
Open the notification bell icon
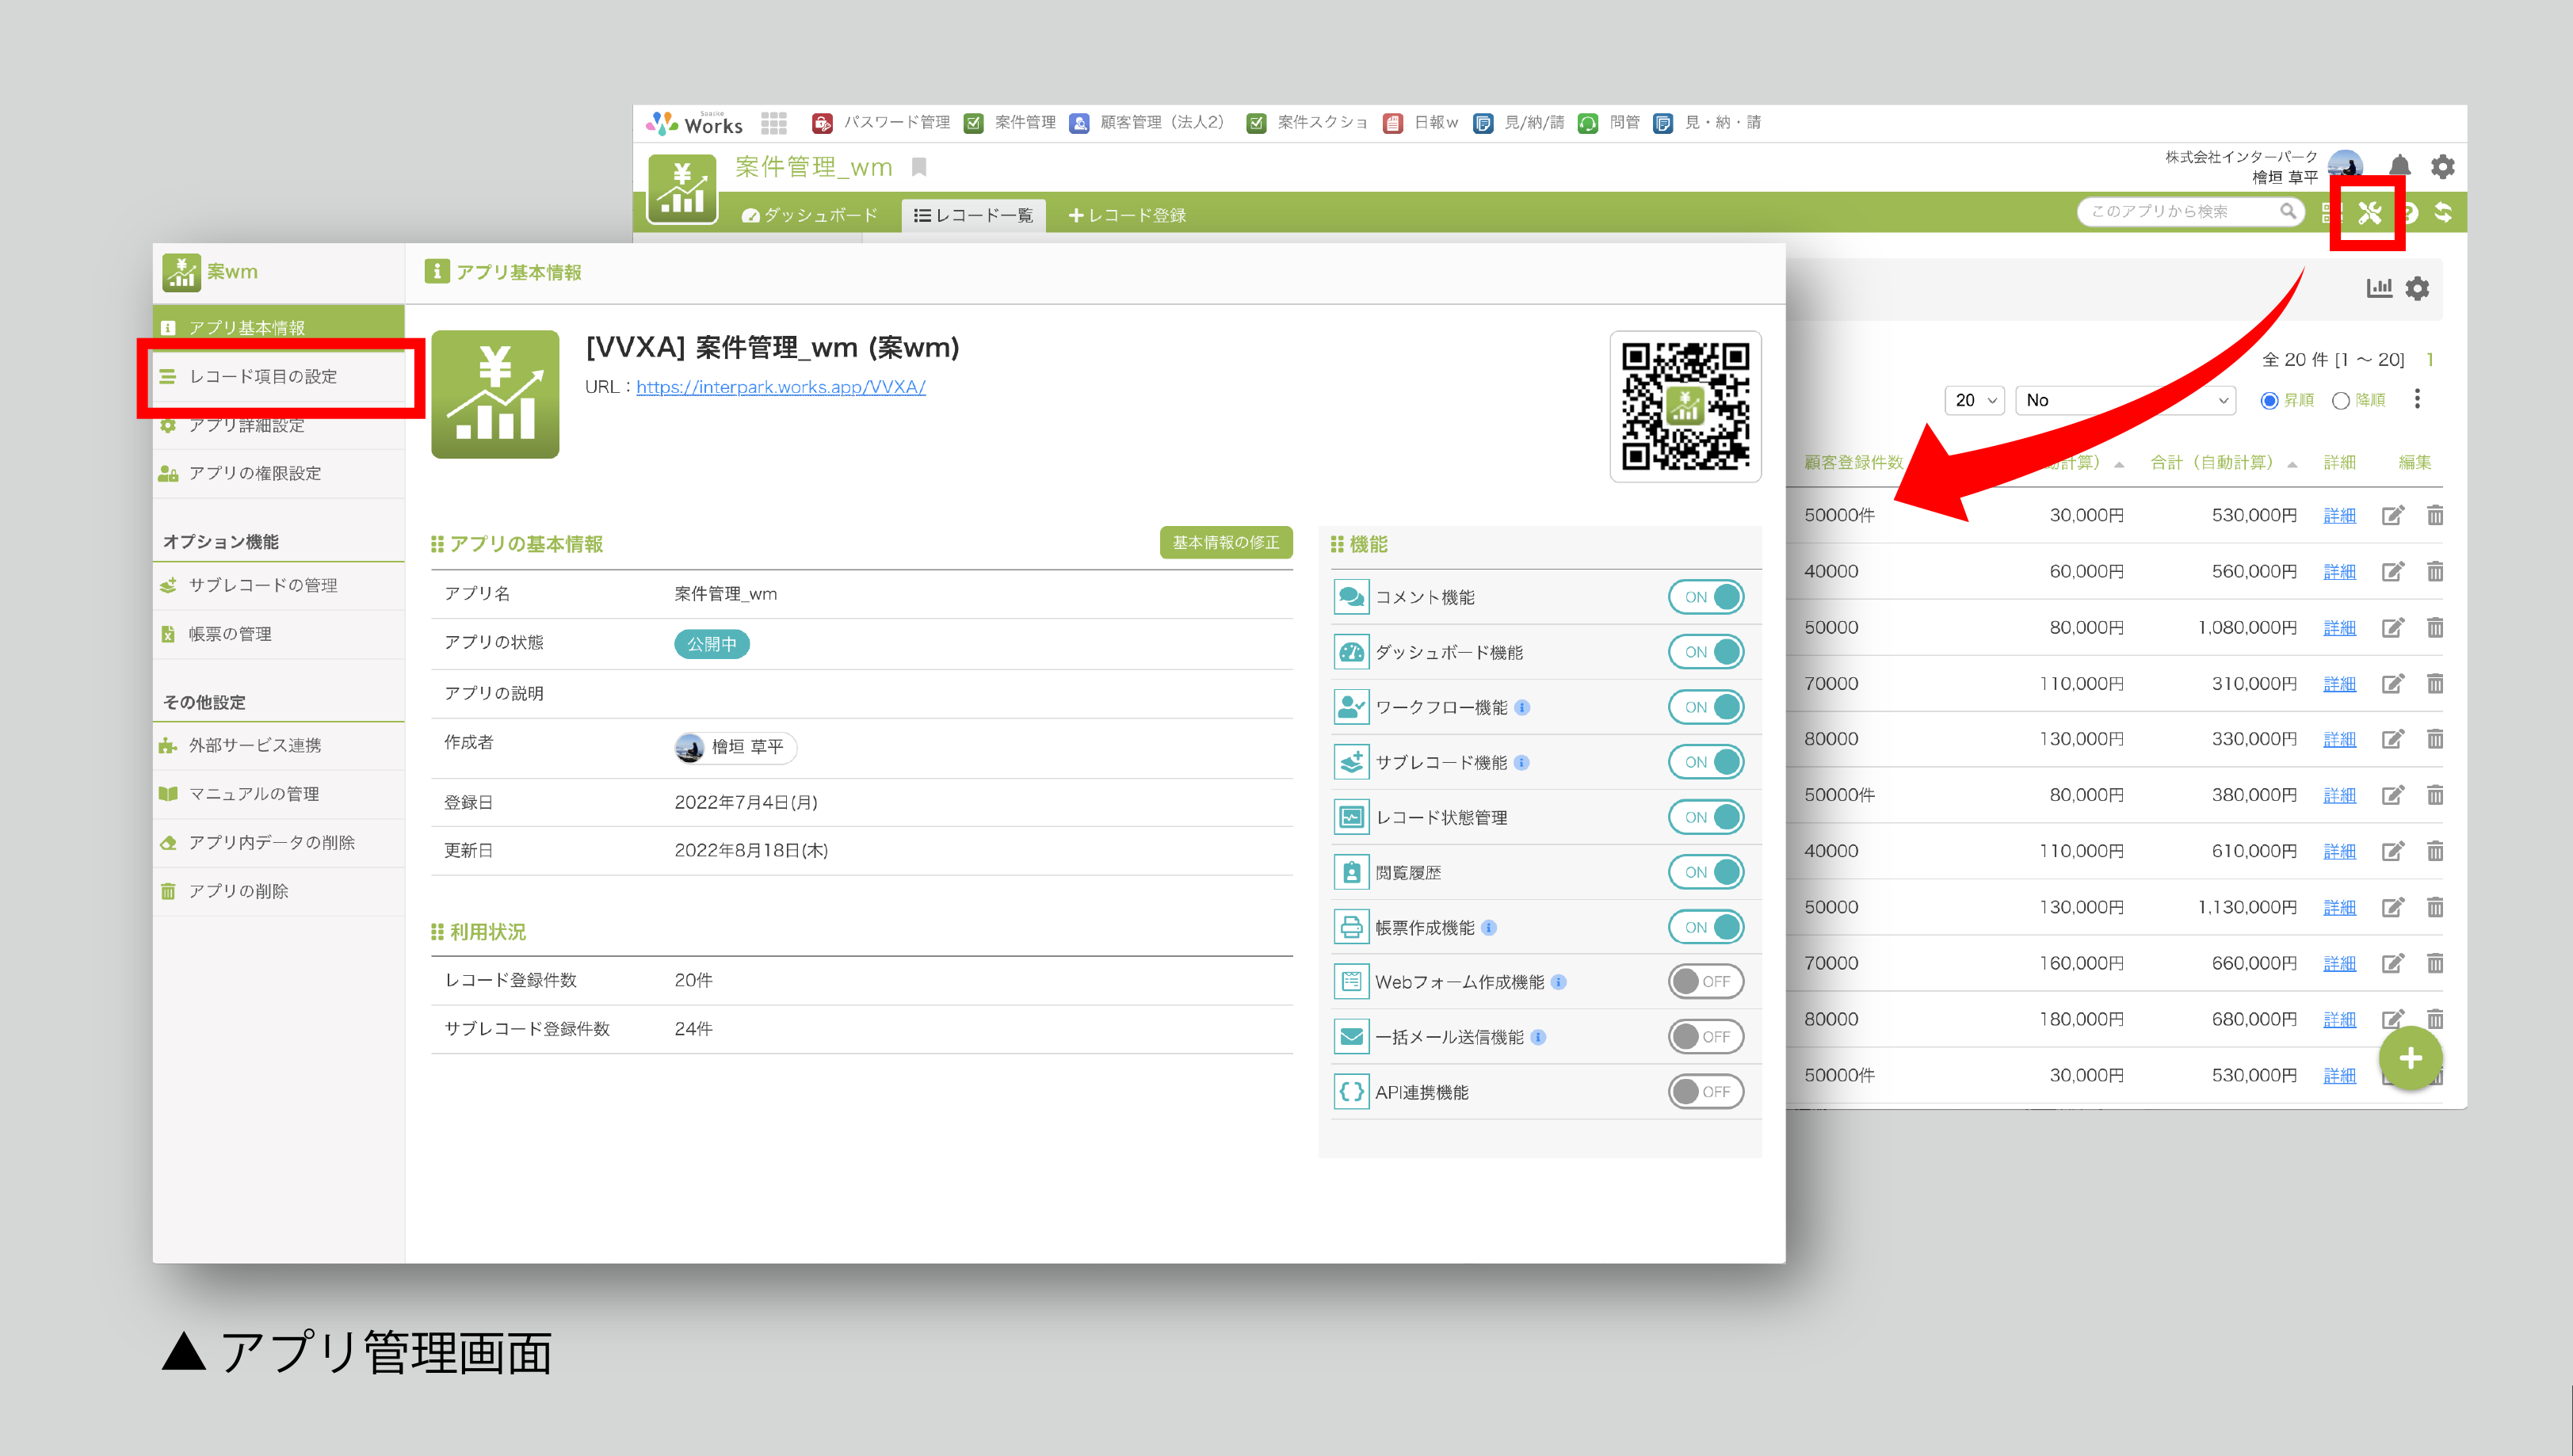coord(2399,166)
